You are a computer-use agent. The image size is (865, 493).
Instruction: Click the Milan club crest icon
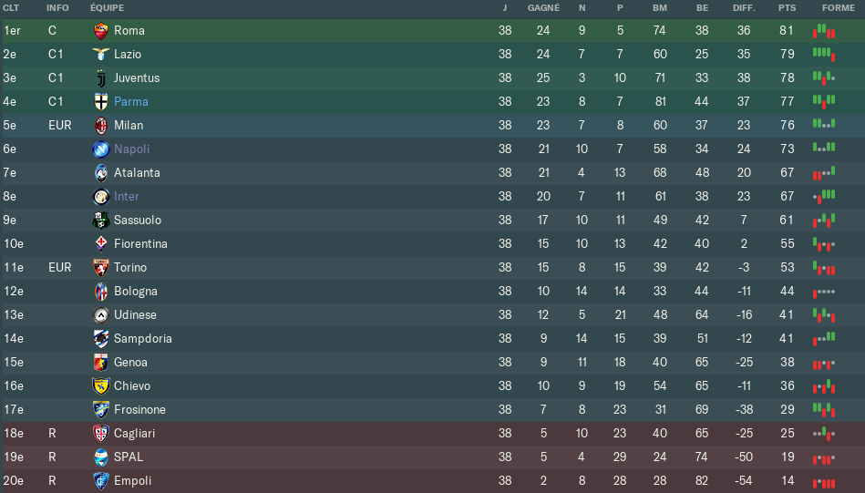101,126
